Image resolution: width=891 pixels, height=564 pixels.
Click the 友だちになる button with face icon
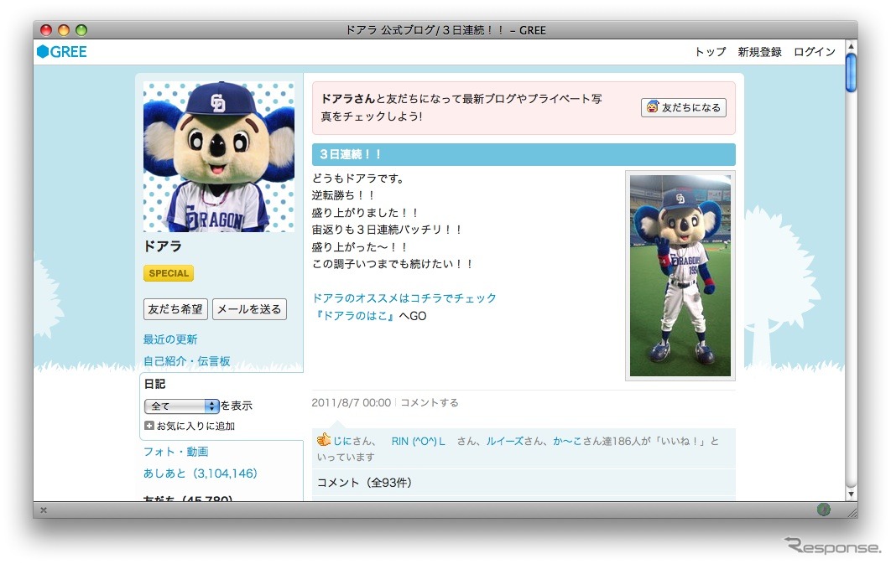(683, 107)
